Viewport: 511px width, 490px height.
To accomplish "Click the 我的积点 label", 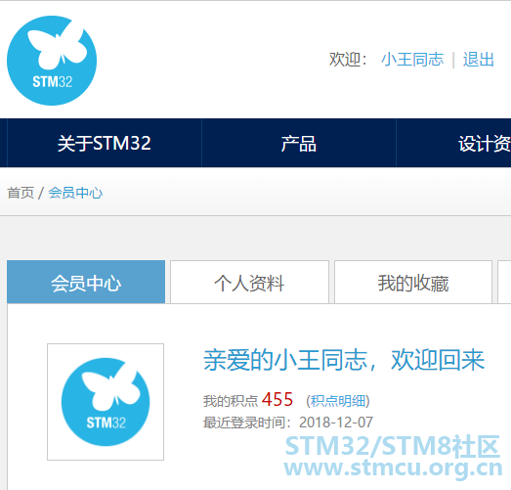I will [231, 401].
